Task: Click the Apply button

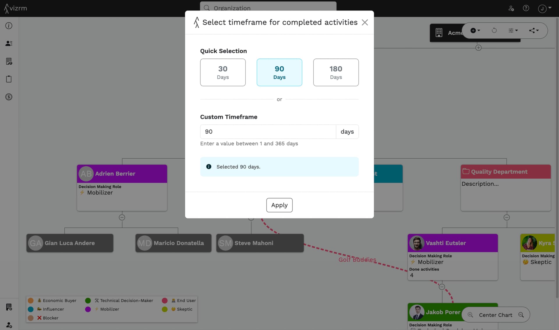Action: (x=279, y=205)
